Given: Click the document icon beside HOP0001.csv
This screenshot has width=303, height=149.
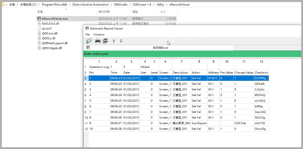Looking at the screenshot, I should [x=88, y=48].
